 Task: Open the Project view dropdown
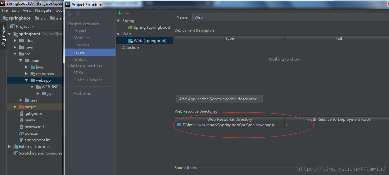pyautogui.click(x=33, y=26)
